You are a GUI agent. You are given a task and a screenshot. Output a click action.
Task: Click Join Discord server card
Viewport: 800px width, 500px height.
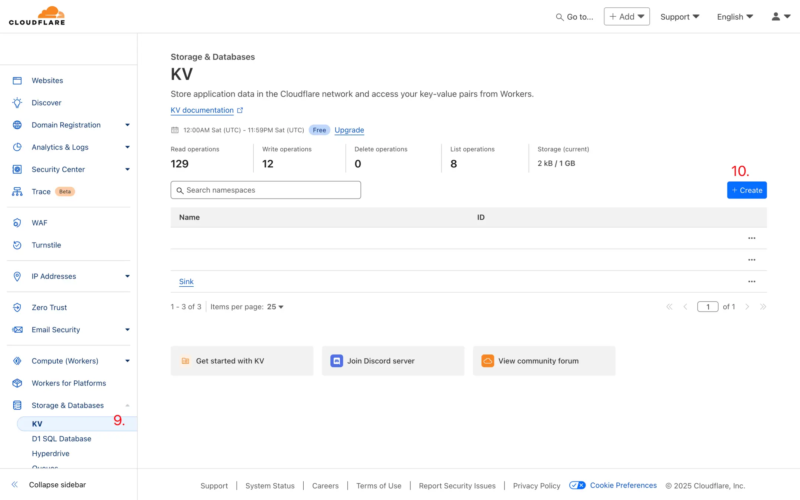click(393, 361)
